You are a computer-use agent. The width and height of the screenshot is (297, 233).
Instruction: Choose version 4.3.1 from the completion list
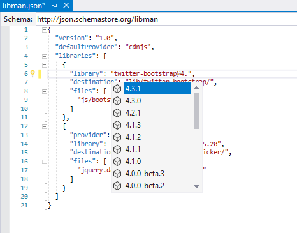coord(157,89)
